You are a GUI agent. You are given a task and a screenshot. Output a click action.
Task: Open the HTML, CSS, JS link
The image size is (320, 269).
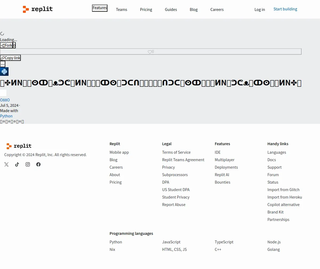point(174,250)
